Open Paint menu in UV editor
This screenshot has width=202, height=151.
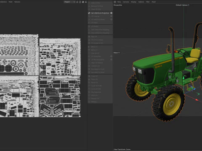click(11, 2)
